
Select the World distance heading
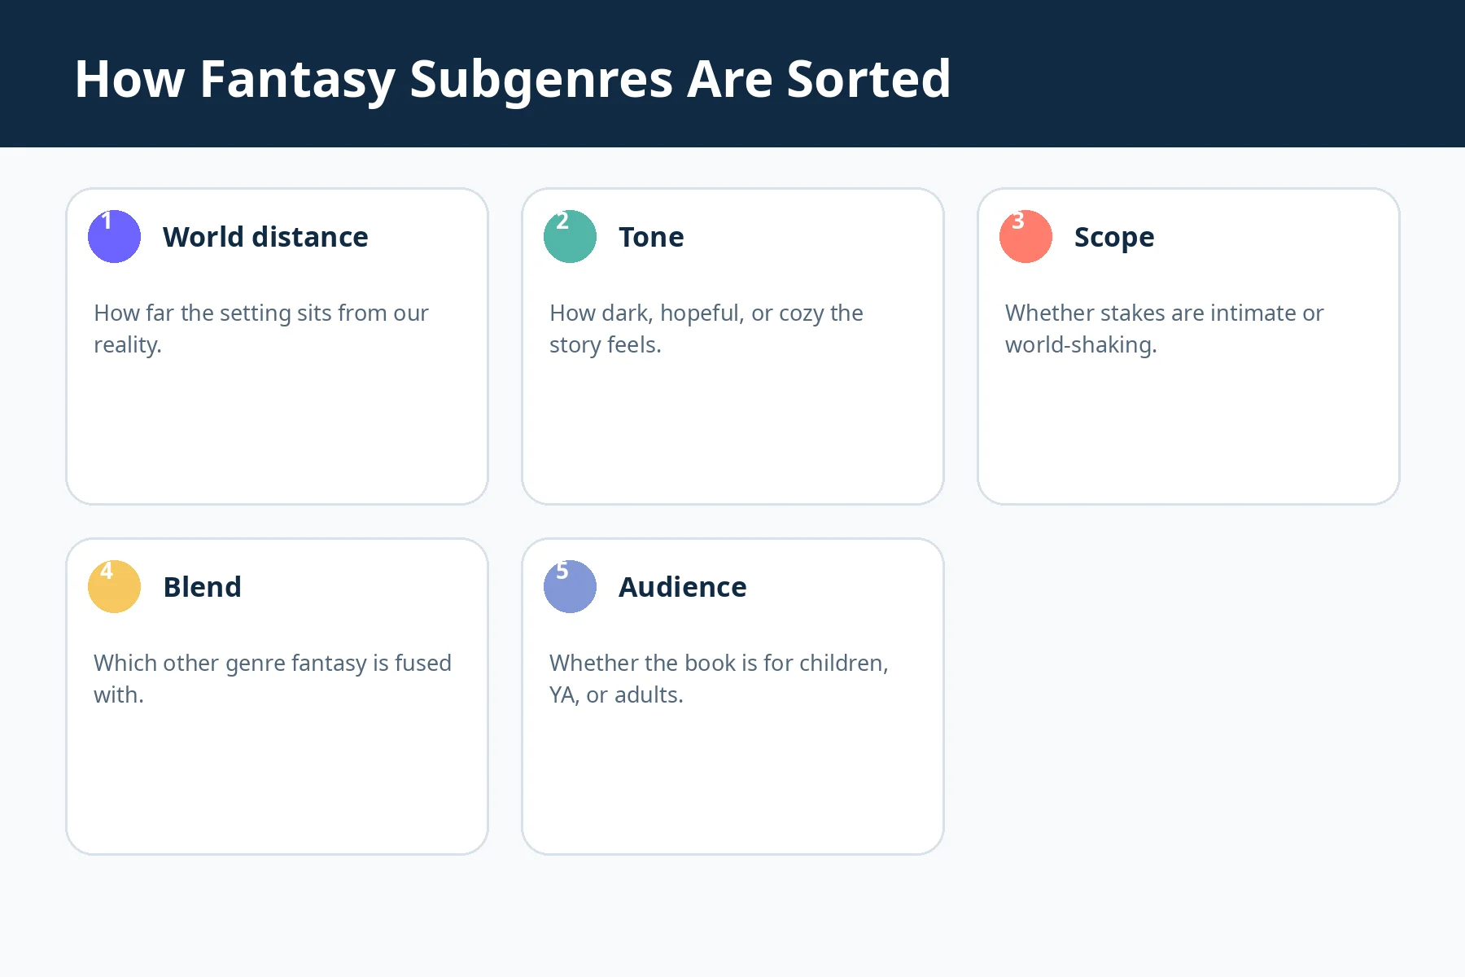coord(265,237)
